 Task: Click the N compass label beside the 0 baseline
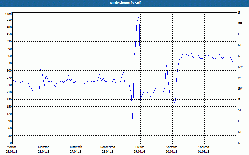click(239, 143)
